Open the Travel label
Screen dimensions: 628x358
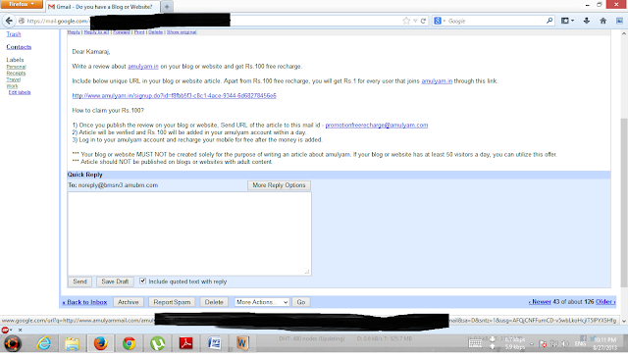click(x=13, y=79)
